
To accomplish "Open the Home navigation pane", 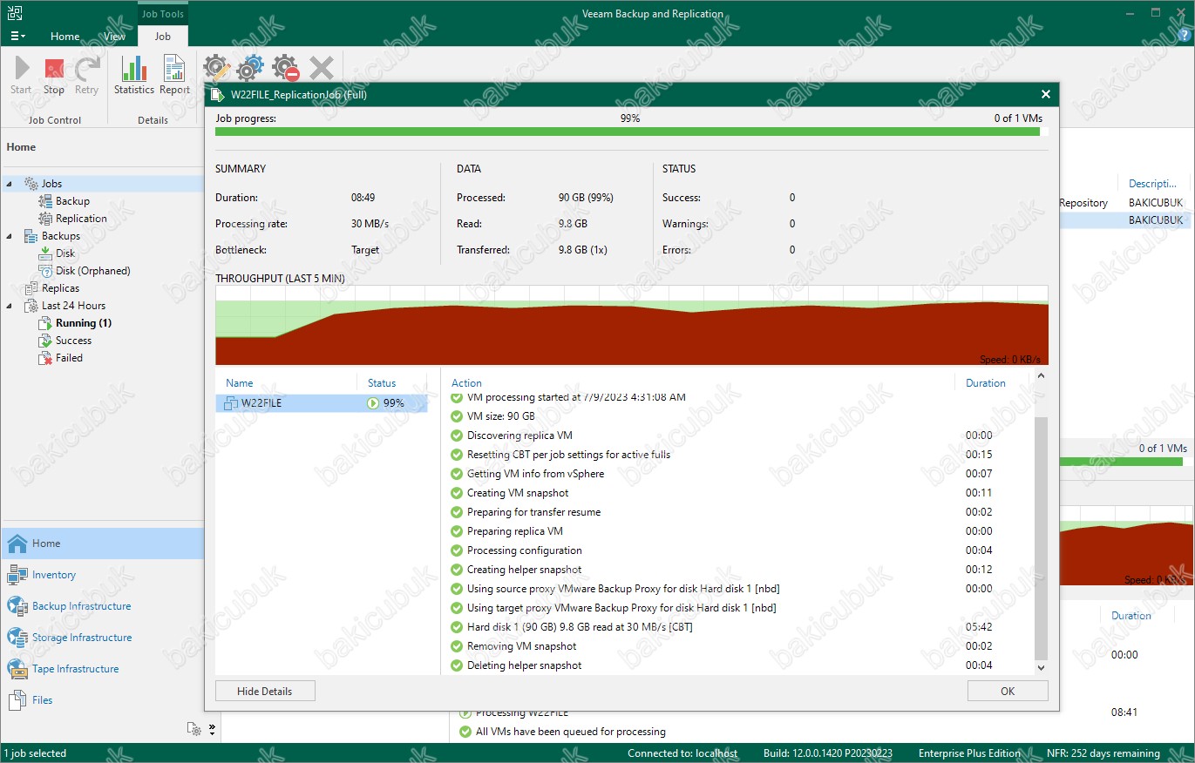I will click(x=102, y=544).
